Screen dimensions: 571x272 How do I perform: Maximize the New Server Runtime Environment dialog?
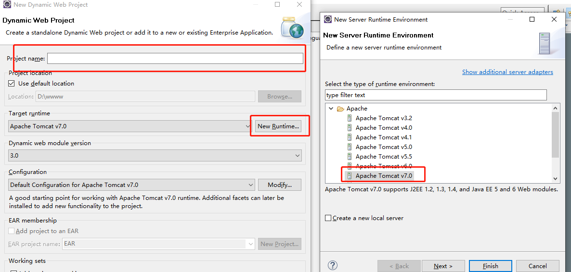532,19
